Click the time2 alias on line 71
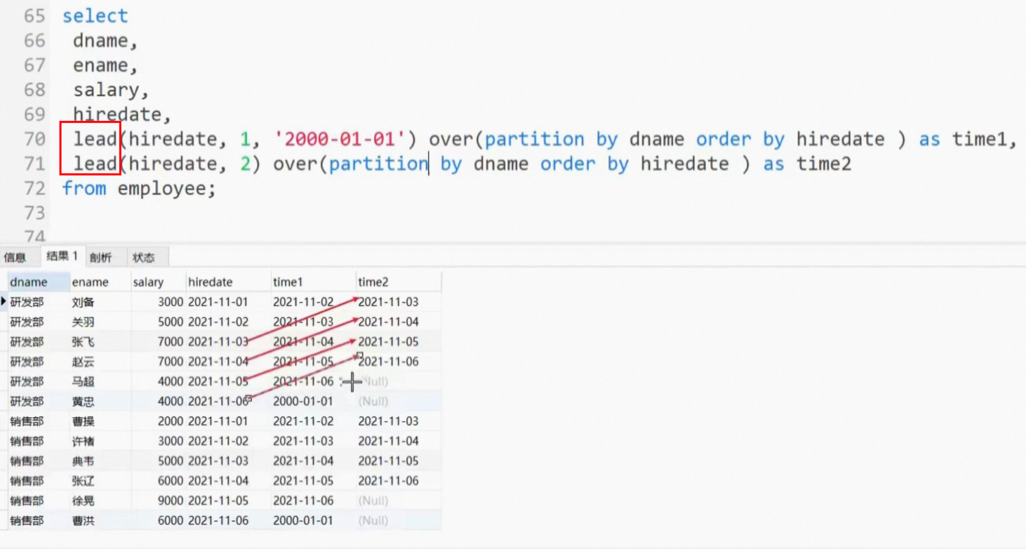This screenshot has width=1026, height=549. pyautogui.click(x=824, y=163)
